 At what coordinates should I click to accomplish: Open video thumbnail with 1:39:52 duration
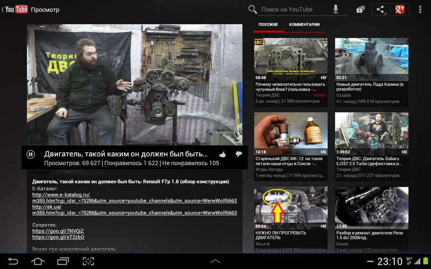pos(372,134)
